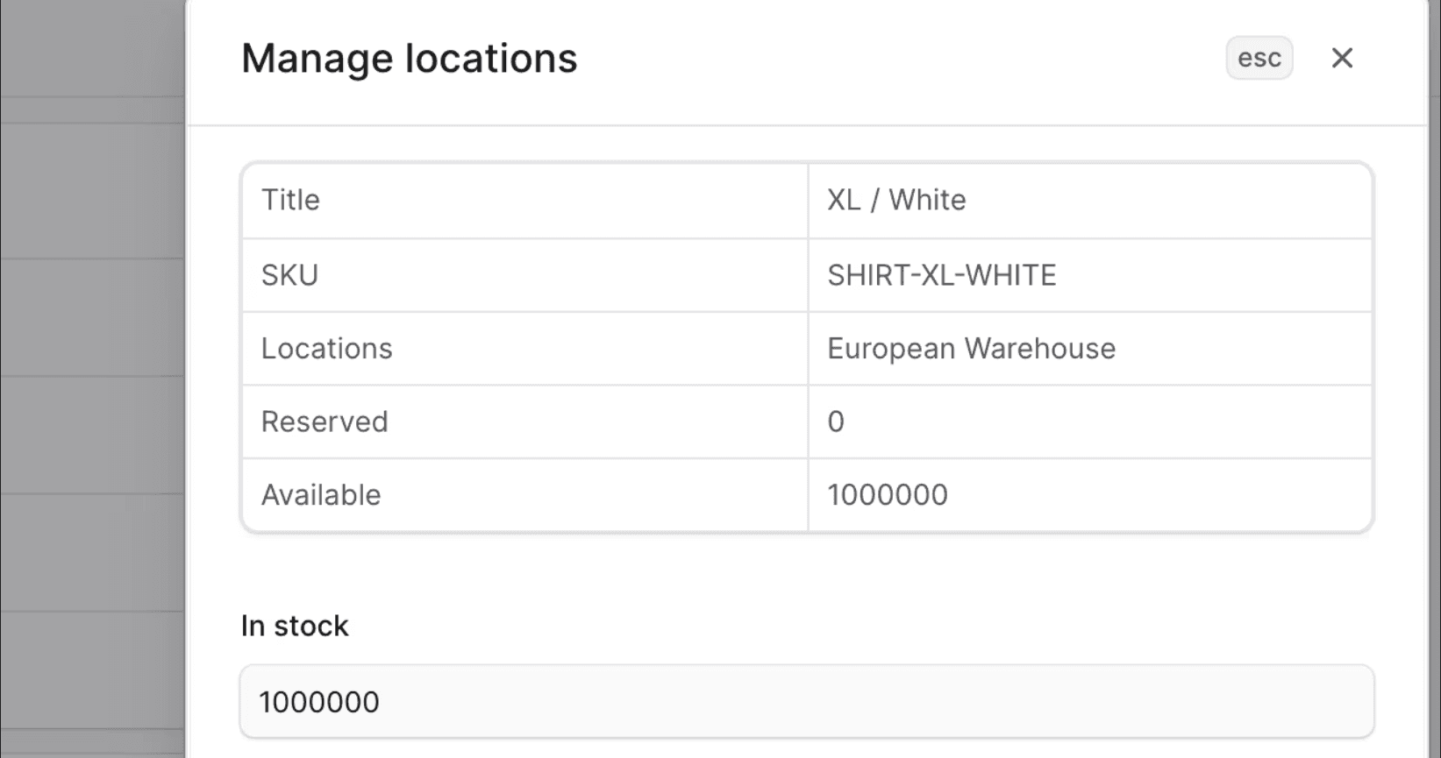Viewport: 1441px width, 758px height.
Task: Click blank gap between table and In stock label
Action: 806,574
